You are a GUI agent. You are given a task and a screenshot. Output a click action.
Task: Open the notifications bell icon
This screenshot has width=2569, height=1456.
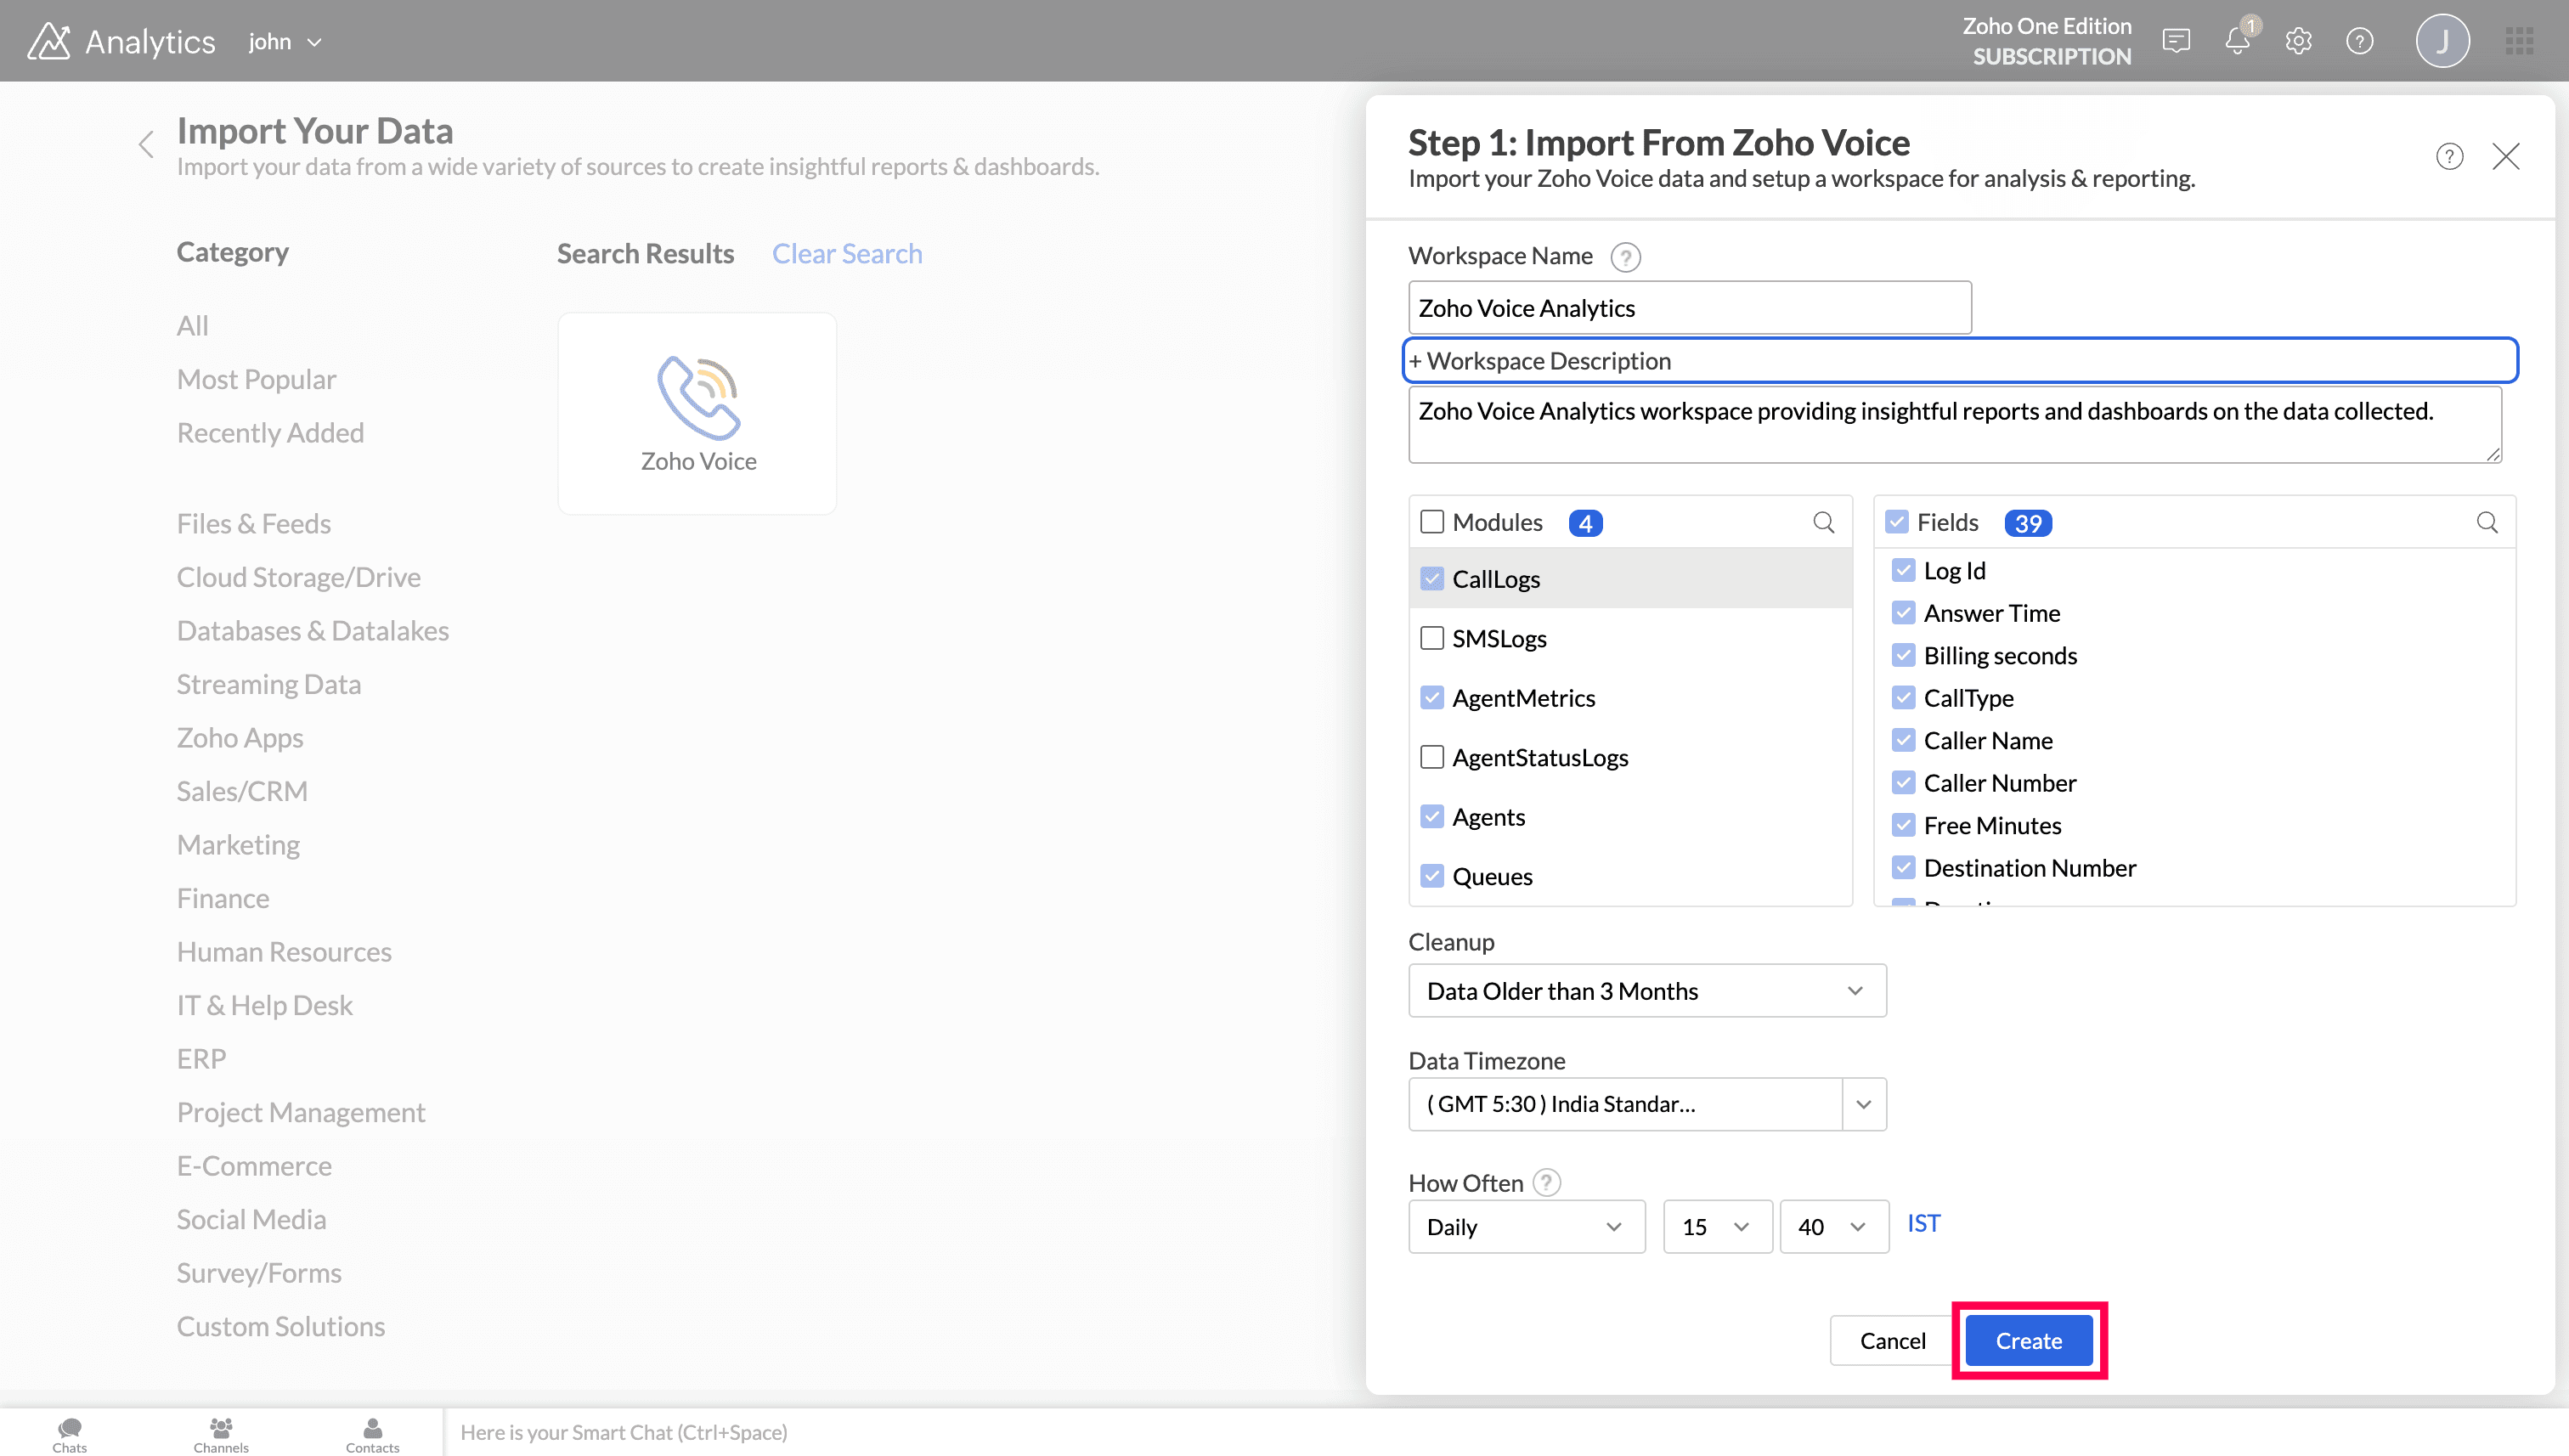(2237, 41)
